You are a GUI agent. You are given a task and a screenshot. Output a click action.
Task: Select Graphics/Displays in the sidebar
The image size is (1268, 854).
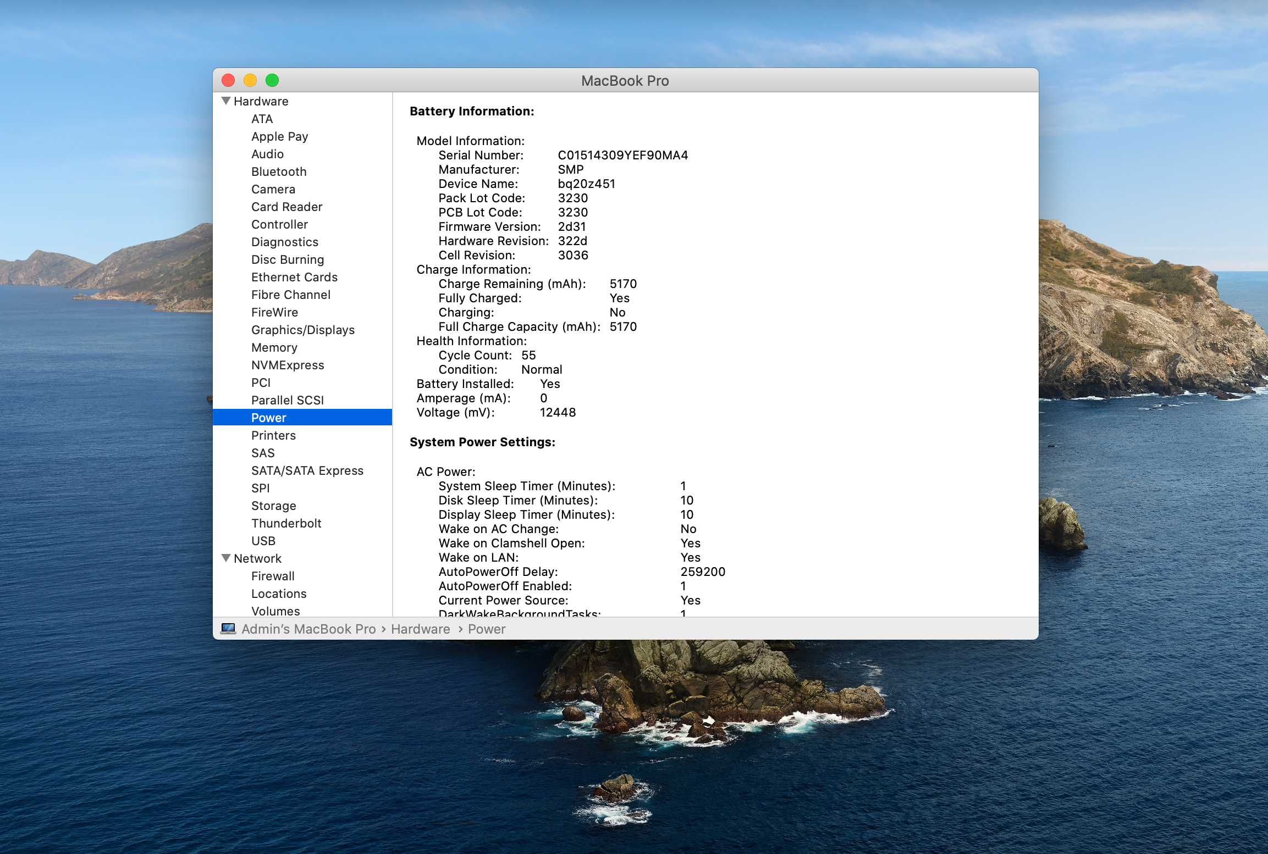pyautogui.click(x=303, y=330)
